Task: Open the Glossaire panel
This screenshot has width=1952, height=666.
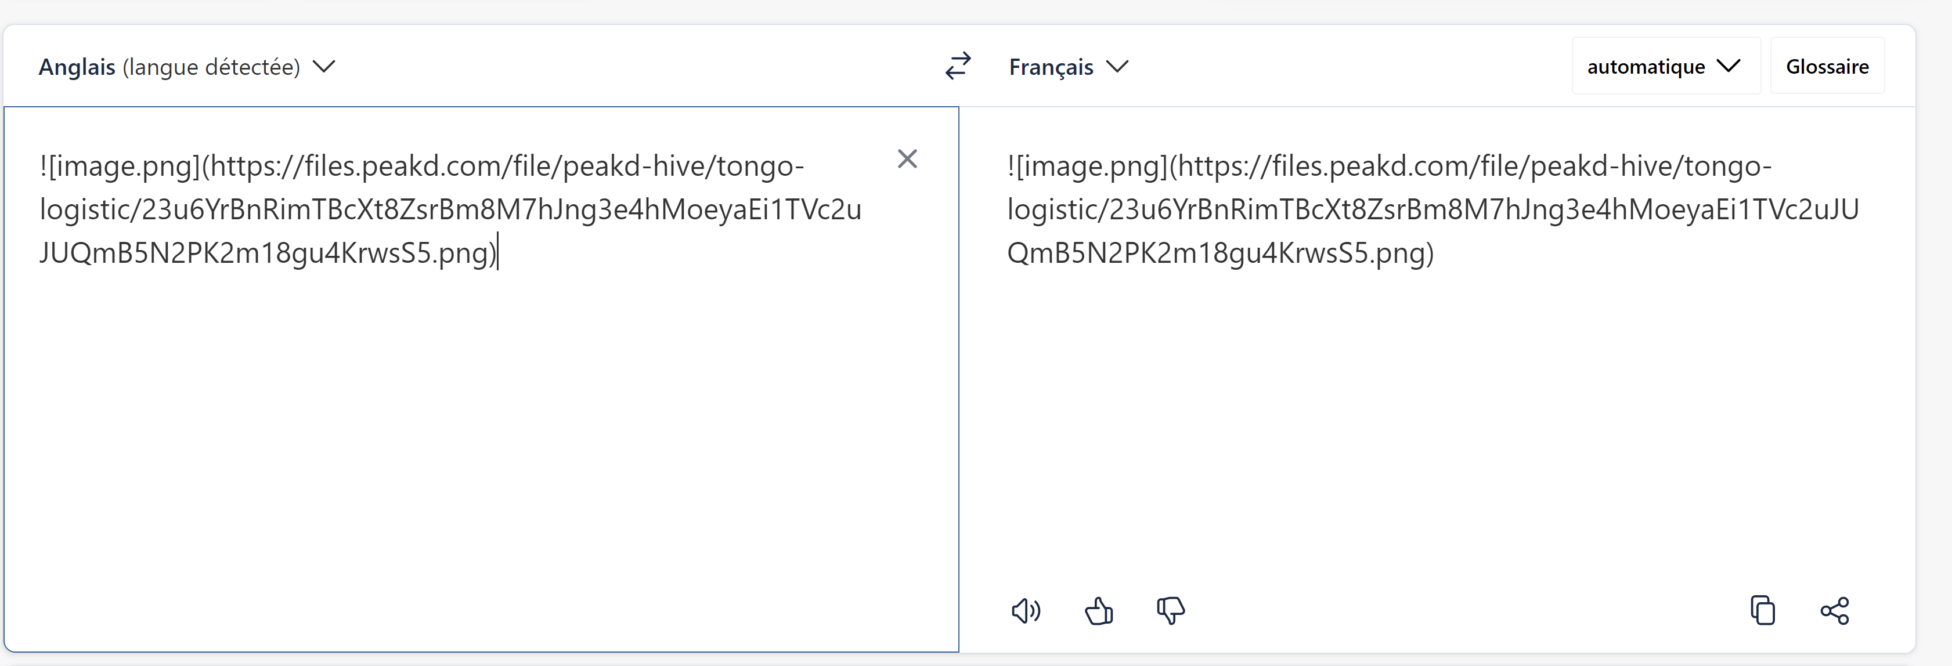Action: (1827, 66)
